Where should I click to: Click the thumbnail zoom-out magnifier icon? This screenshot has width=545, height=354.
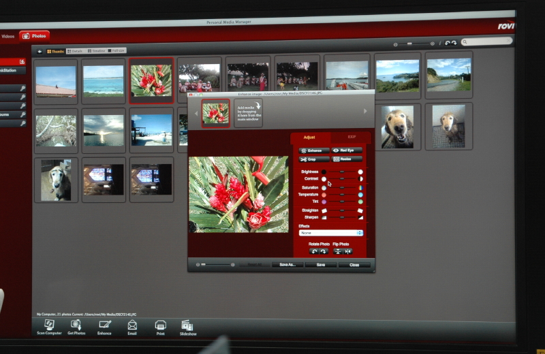click(x=395, y=44)
